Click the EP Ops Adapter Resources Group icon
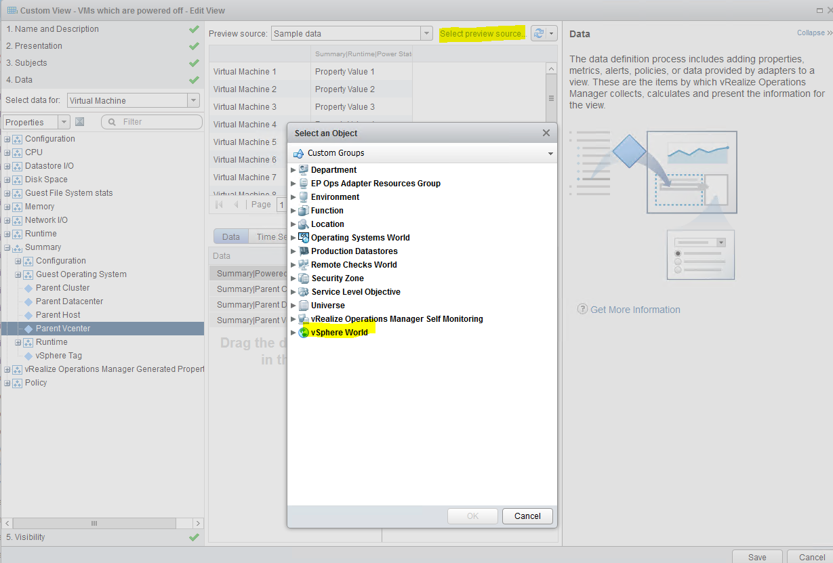This screenshot has height=563, width=833. (304, 184)
